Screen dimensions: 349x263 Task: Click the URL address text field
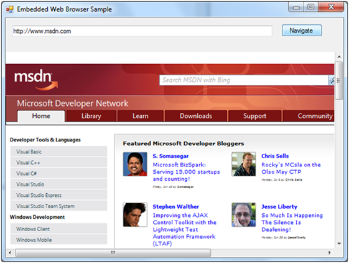click(142, 31)
